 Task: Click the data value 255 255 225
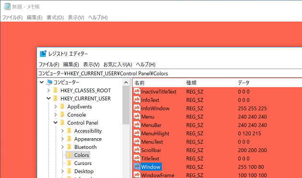253,108
